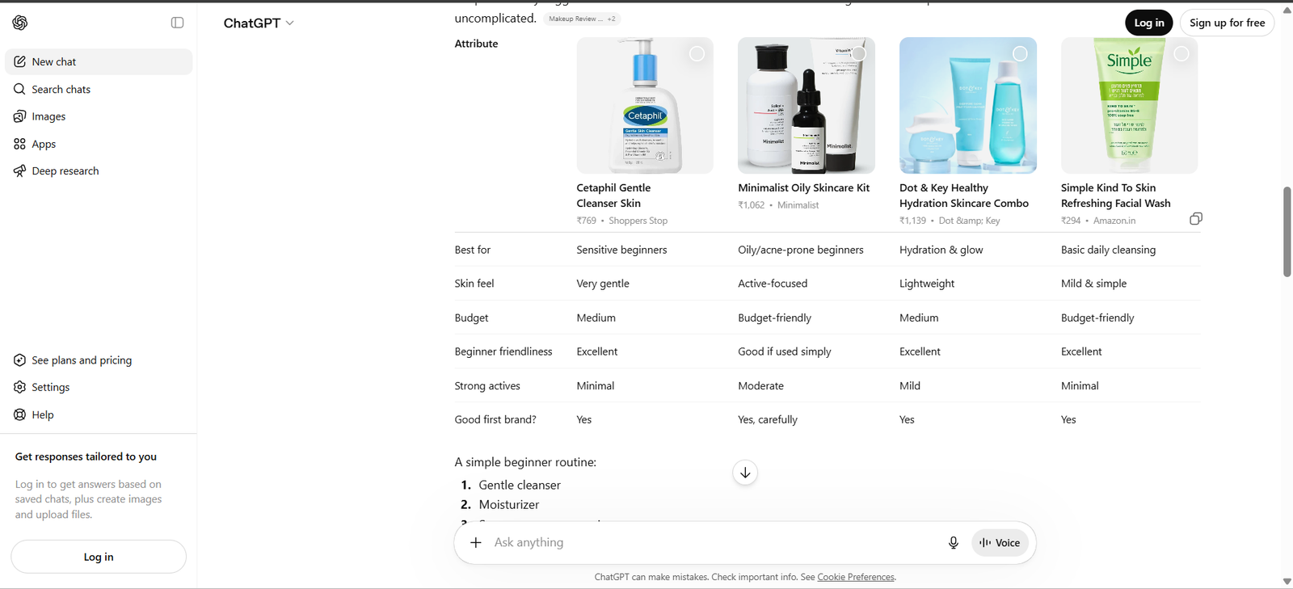1293x589 pixels.
Task: Click the Search chats magnifier icon
Action: pyautogui.click(x=20, y=89)
